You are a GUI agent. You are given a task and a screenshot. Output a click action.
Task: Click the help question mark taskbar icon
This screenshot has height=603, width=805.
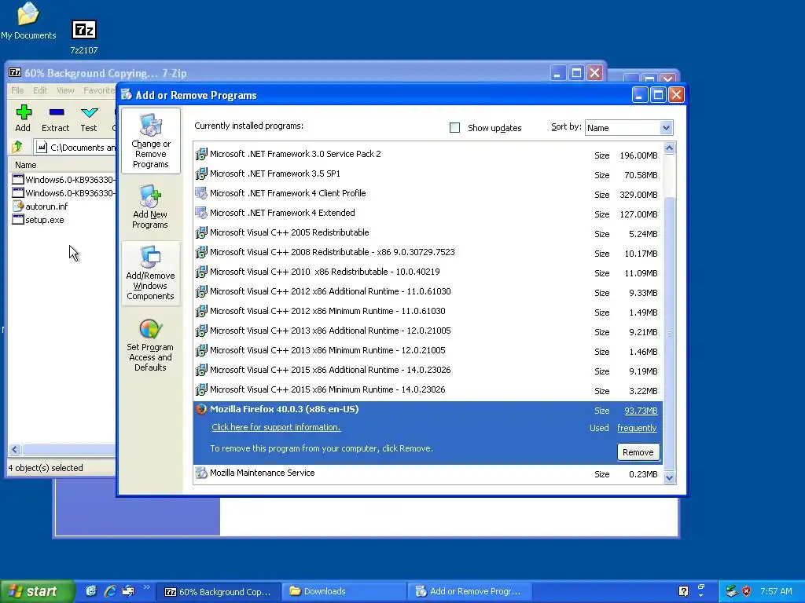click(683, 591)
